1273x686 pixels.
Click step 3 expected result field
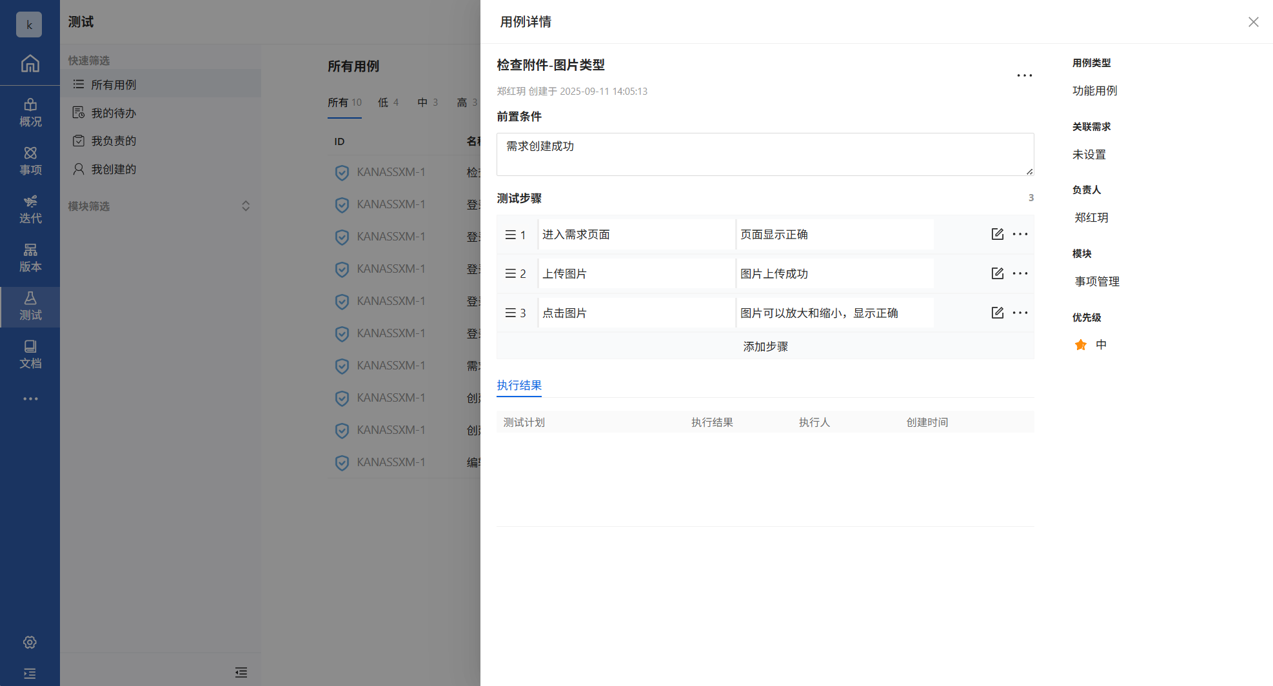coord(834,313)
